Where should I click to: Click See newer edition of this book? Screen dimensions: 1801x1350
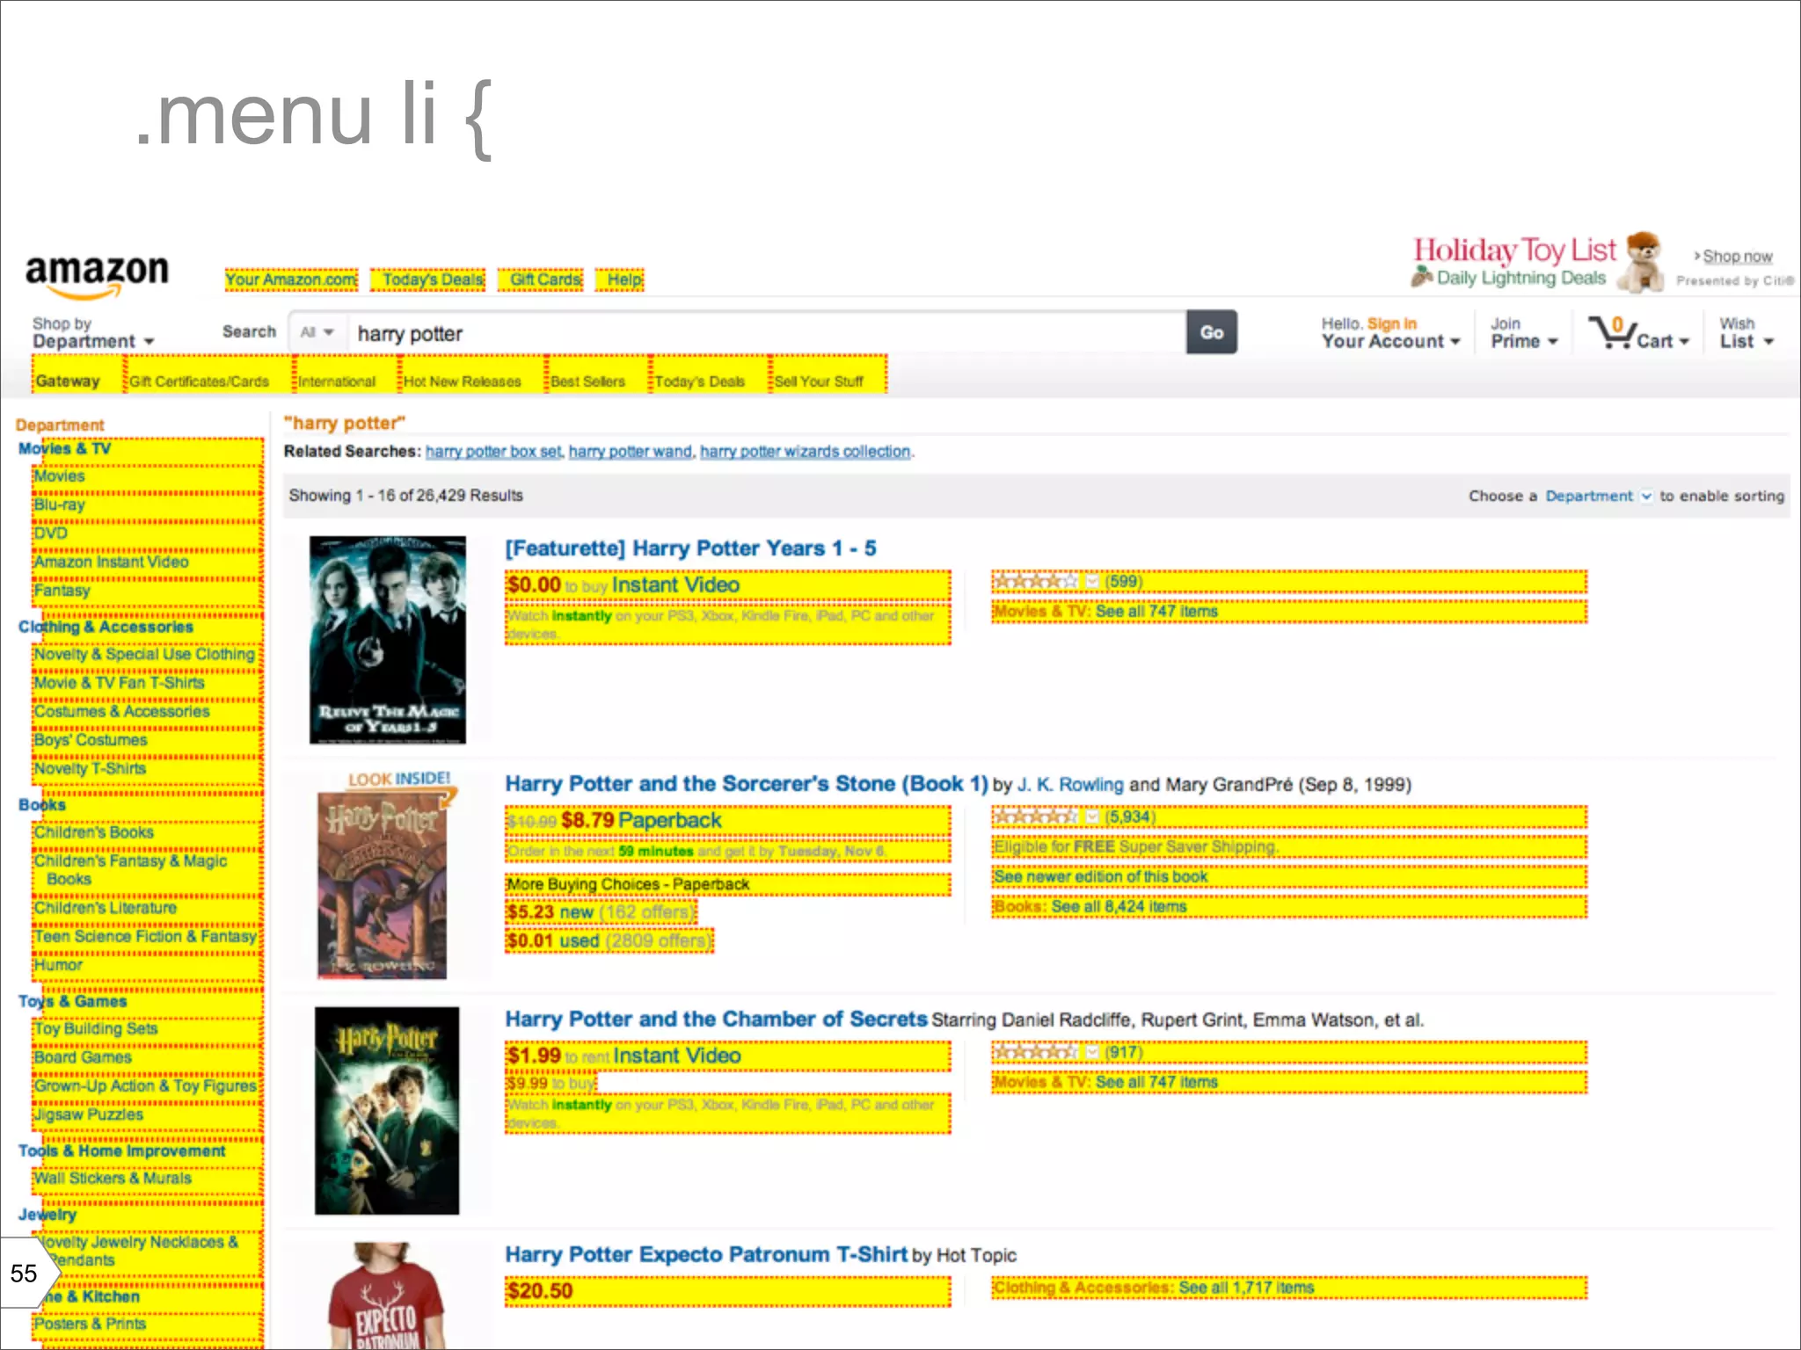coord(1100,876)
